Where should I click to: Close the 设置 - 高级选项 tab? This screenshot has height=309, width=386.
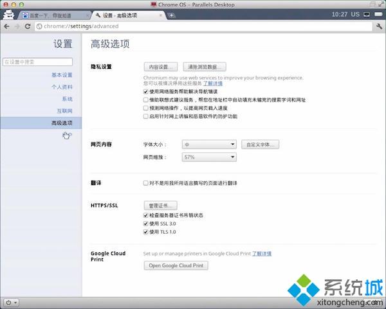(161, 15)
